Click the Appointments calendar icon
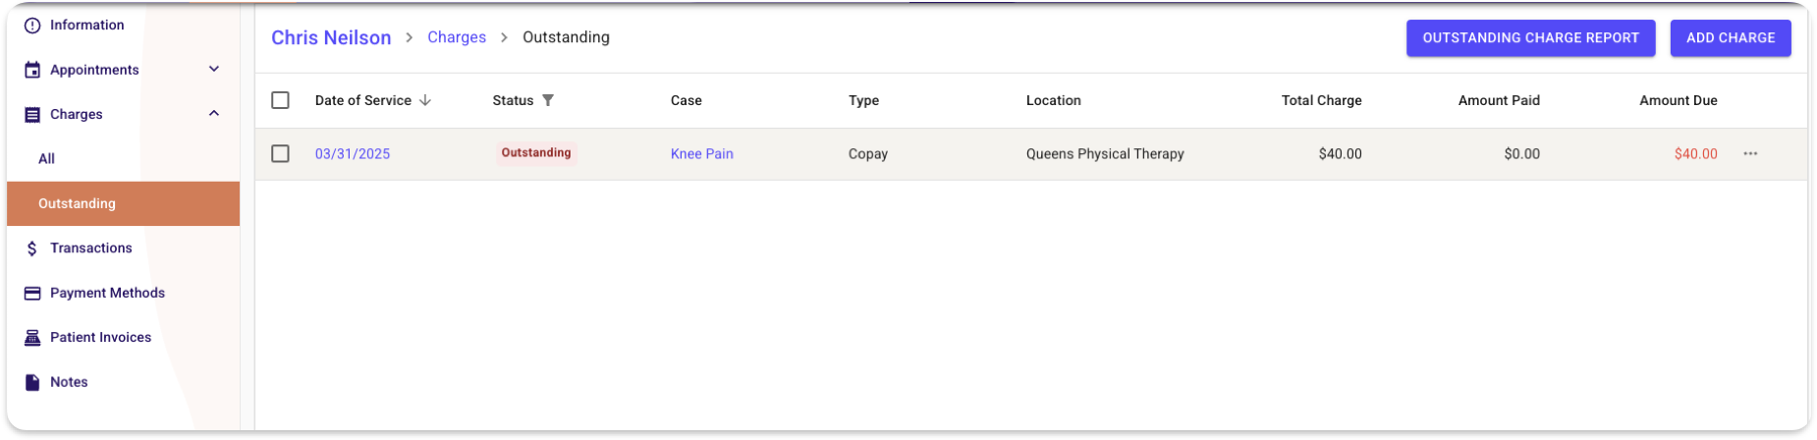 click(x=32, y=70)
